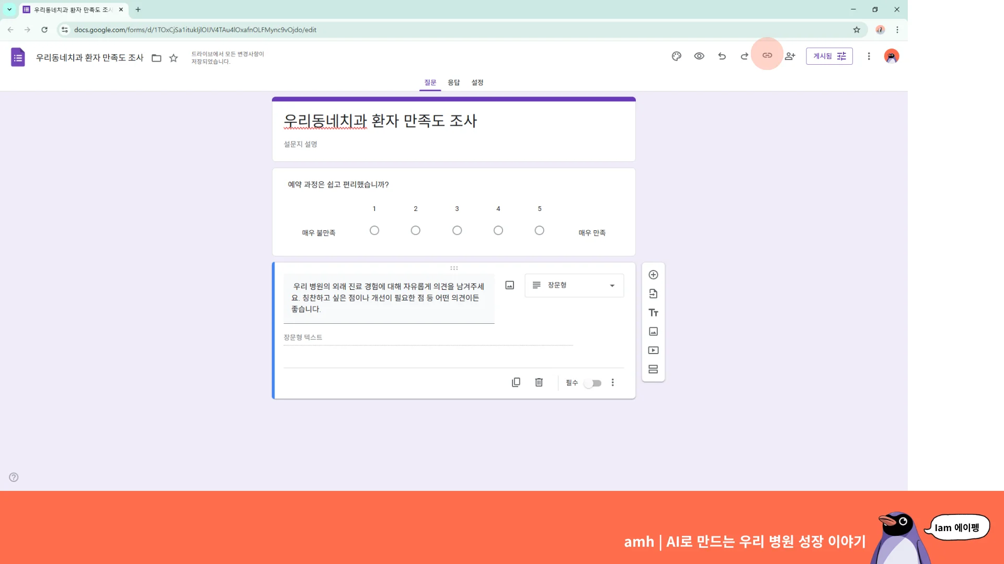This screenshot has width=1004, height=564.
Task: Star the form next to its title
Action: point(173,58)
